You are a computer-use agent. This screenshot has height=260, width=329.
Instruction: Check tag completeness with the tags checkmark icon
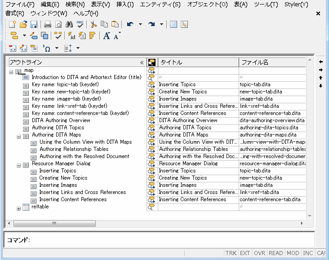click(x=58, y=35)
